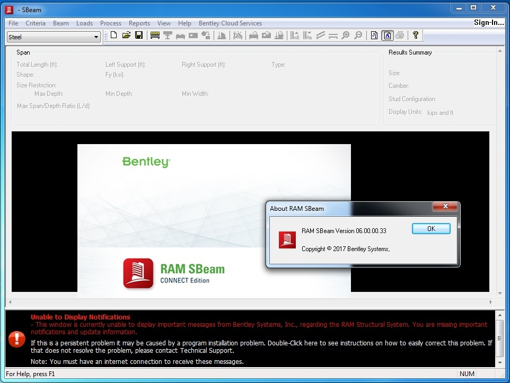This screenshot has height=383, width=510.
Task: Click the 'kips and ft' display units value
Action: click(x=441, y=113)
